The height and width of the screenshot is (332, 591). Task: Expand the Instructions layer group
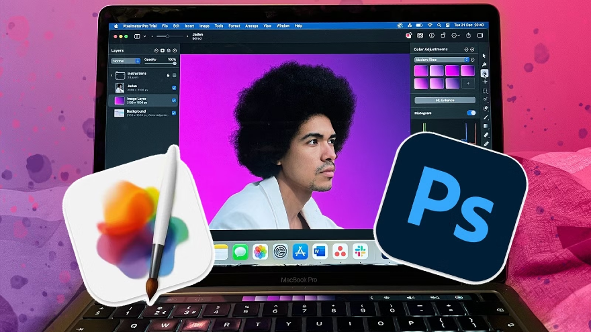click(x=111, y=75)
